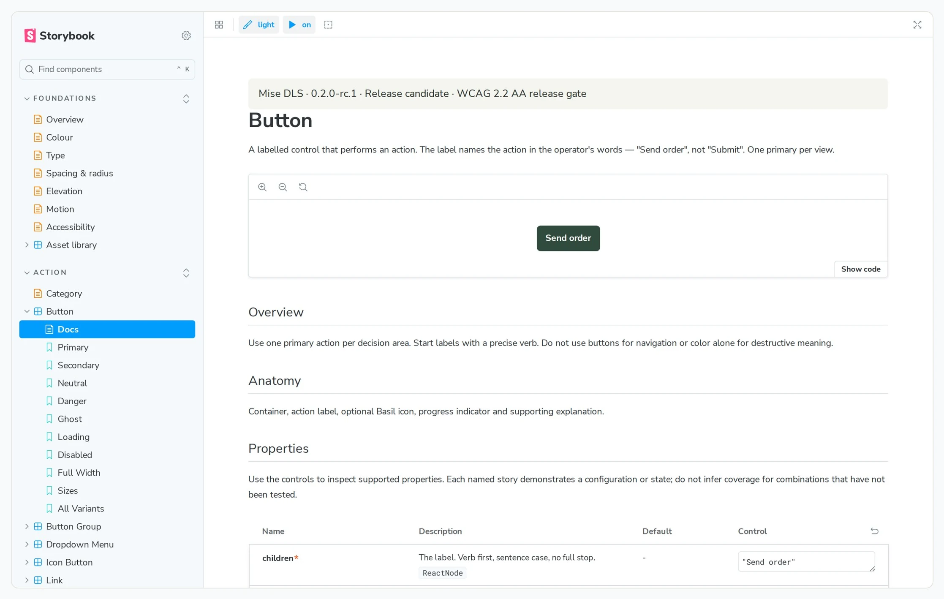Reset zoom in the preview canvas
The width and height of the screenshot is (944, 599).
click(x=303, y=187)
